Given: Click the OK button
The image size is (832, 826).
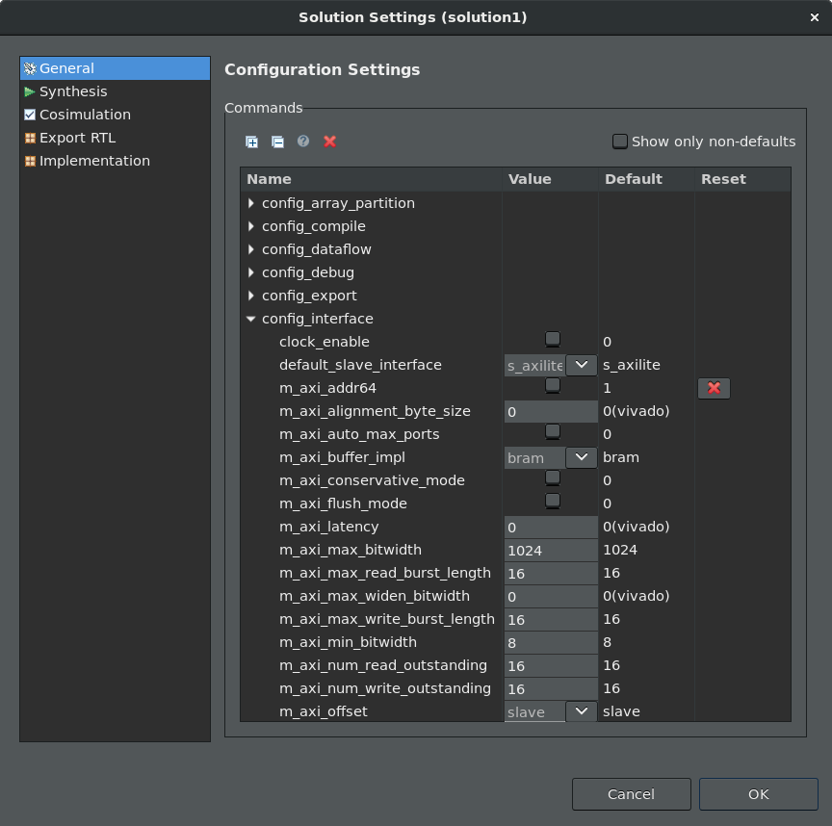Looking at the screenshot, I should [x=758, y=794].
